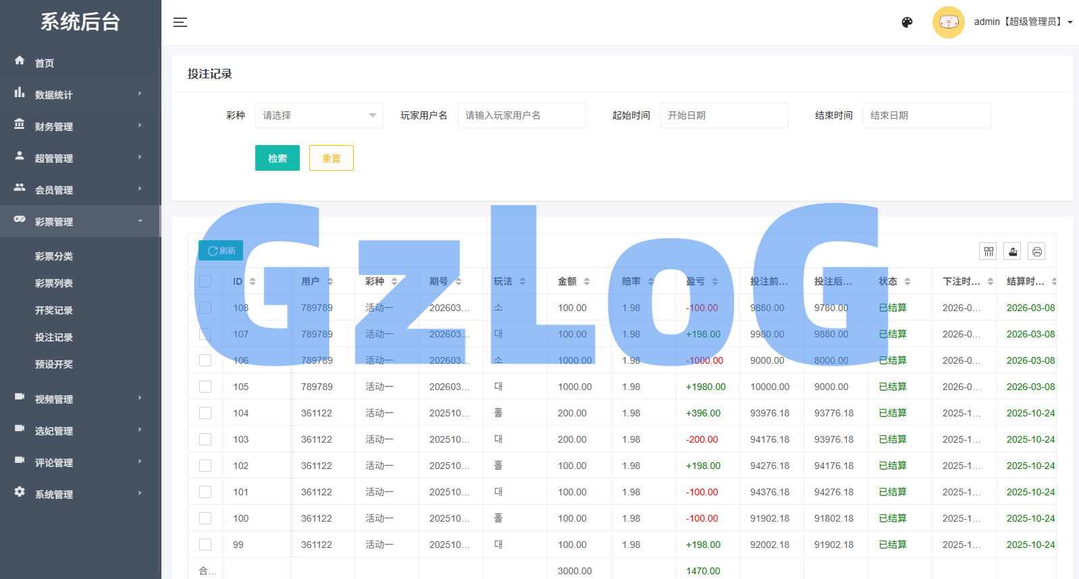
Task: Click the column filter grid icon
Action: [x=989, y=252]
